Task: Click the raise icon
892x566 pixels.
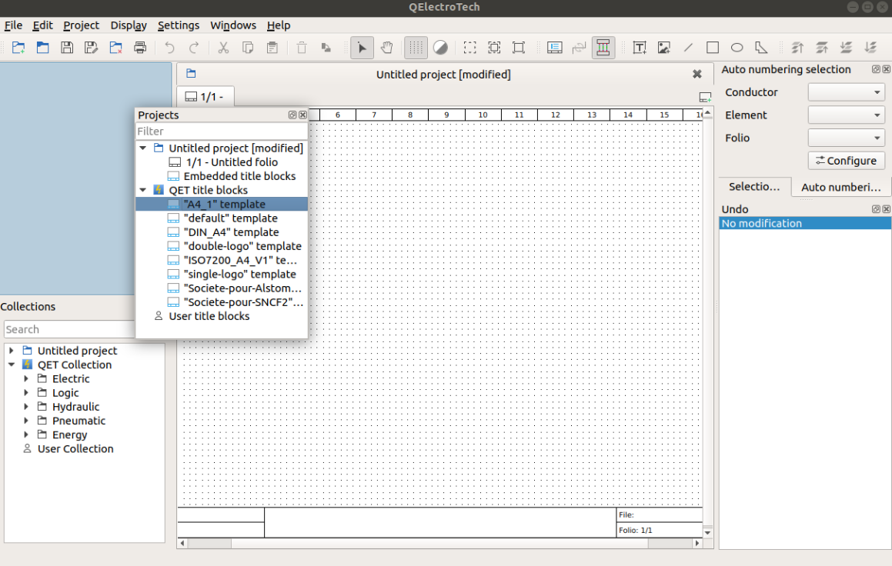Action: [x=821, y=48]
